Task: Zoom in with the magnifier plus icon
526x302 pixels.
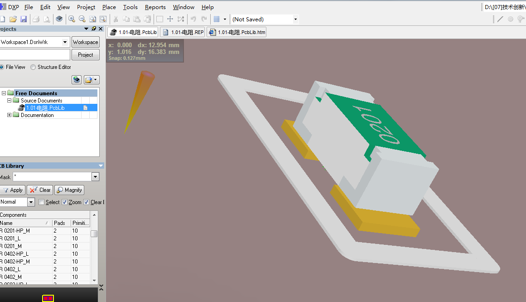Action: [72, 19]
